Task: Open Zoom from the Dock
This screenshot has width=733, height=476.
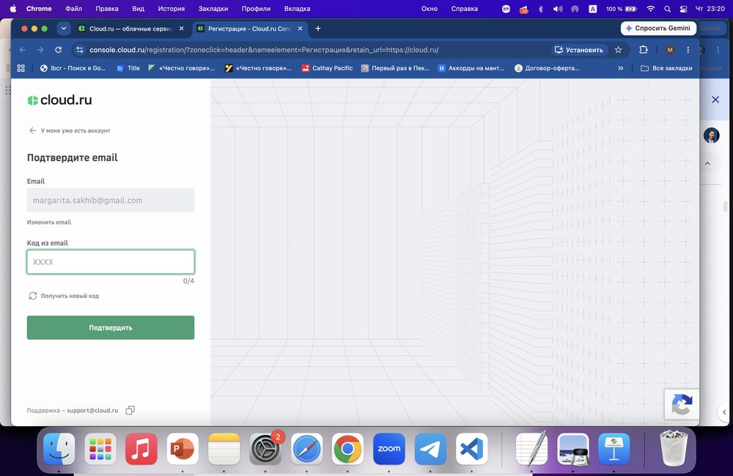Action: [x=389, y=449]
